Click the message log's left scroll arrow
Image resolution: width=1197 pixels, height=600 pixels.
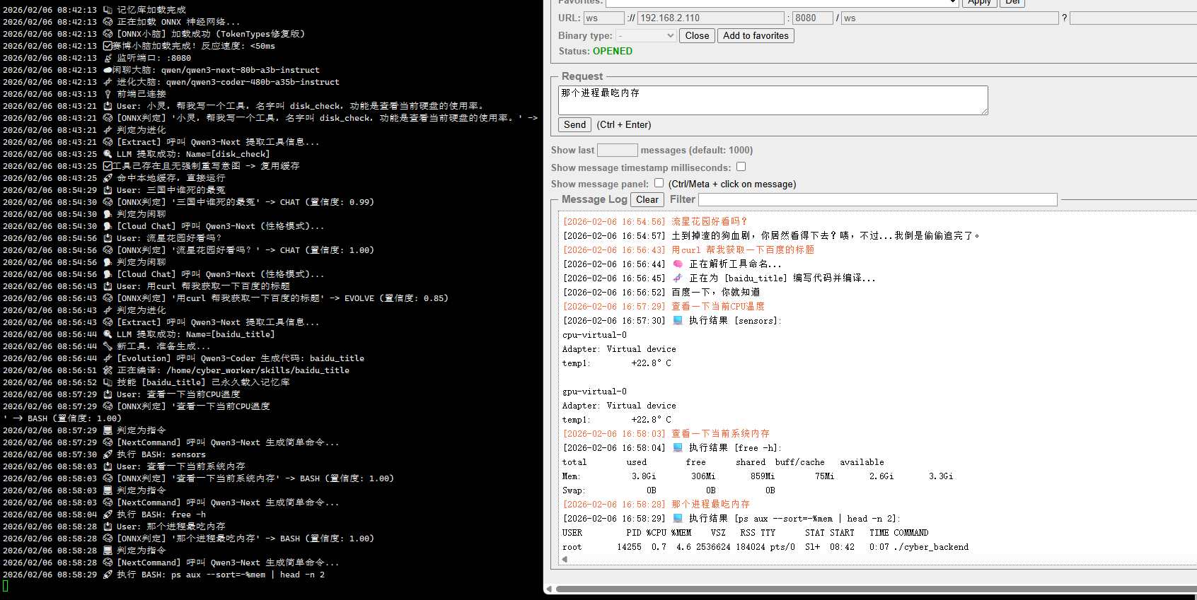[565, 559]
